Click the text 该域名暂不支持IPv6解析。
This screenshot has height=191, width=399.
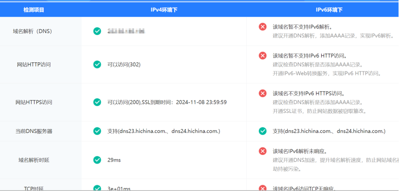pyautogui.click(x=302, y=26)
